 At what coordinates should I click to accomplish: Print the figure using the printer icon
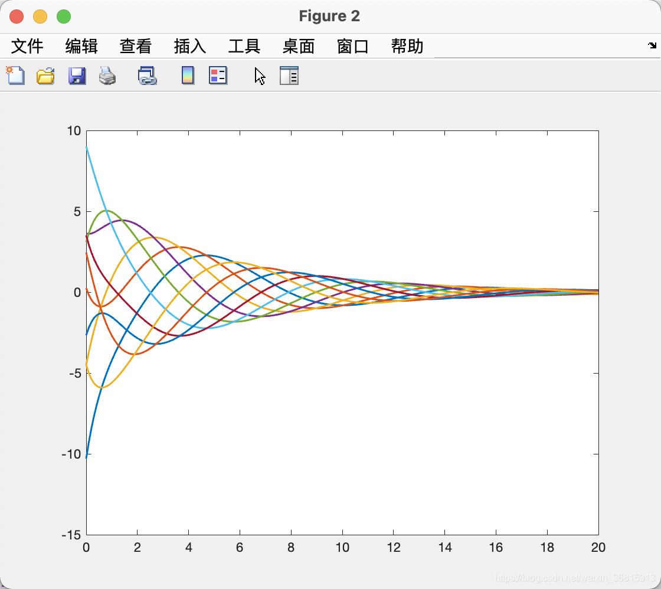coord(107,76)
